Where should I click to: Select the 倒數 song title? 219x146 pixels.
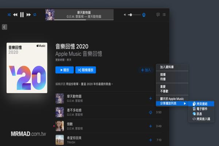[70, 124]
